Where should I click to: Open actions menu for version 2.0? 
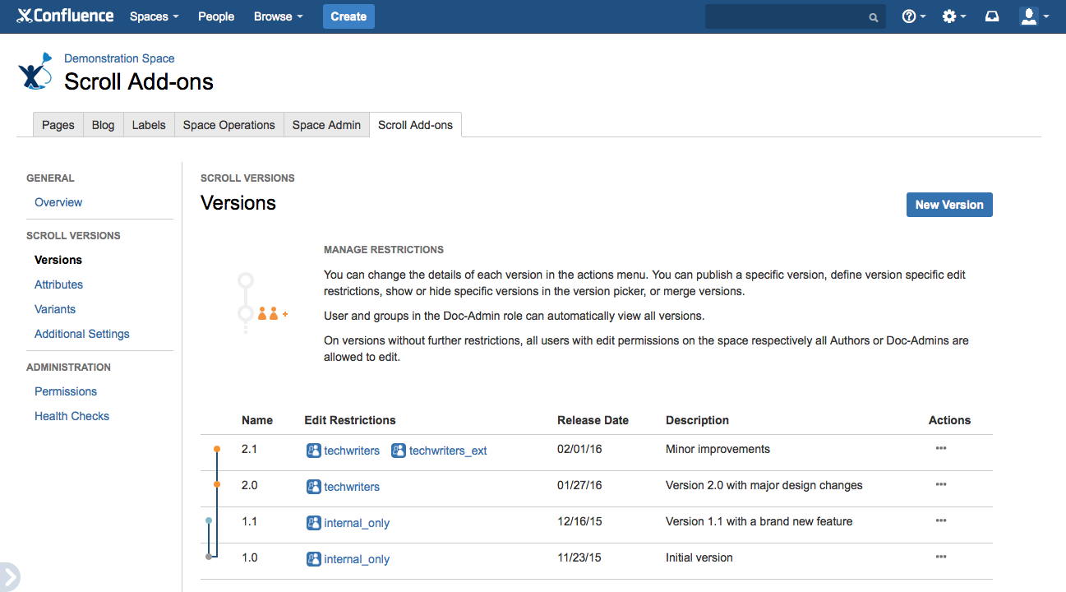point(941,485)
